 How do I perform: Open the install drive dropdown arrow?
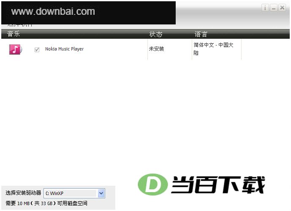[101, 193]
